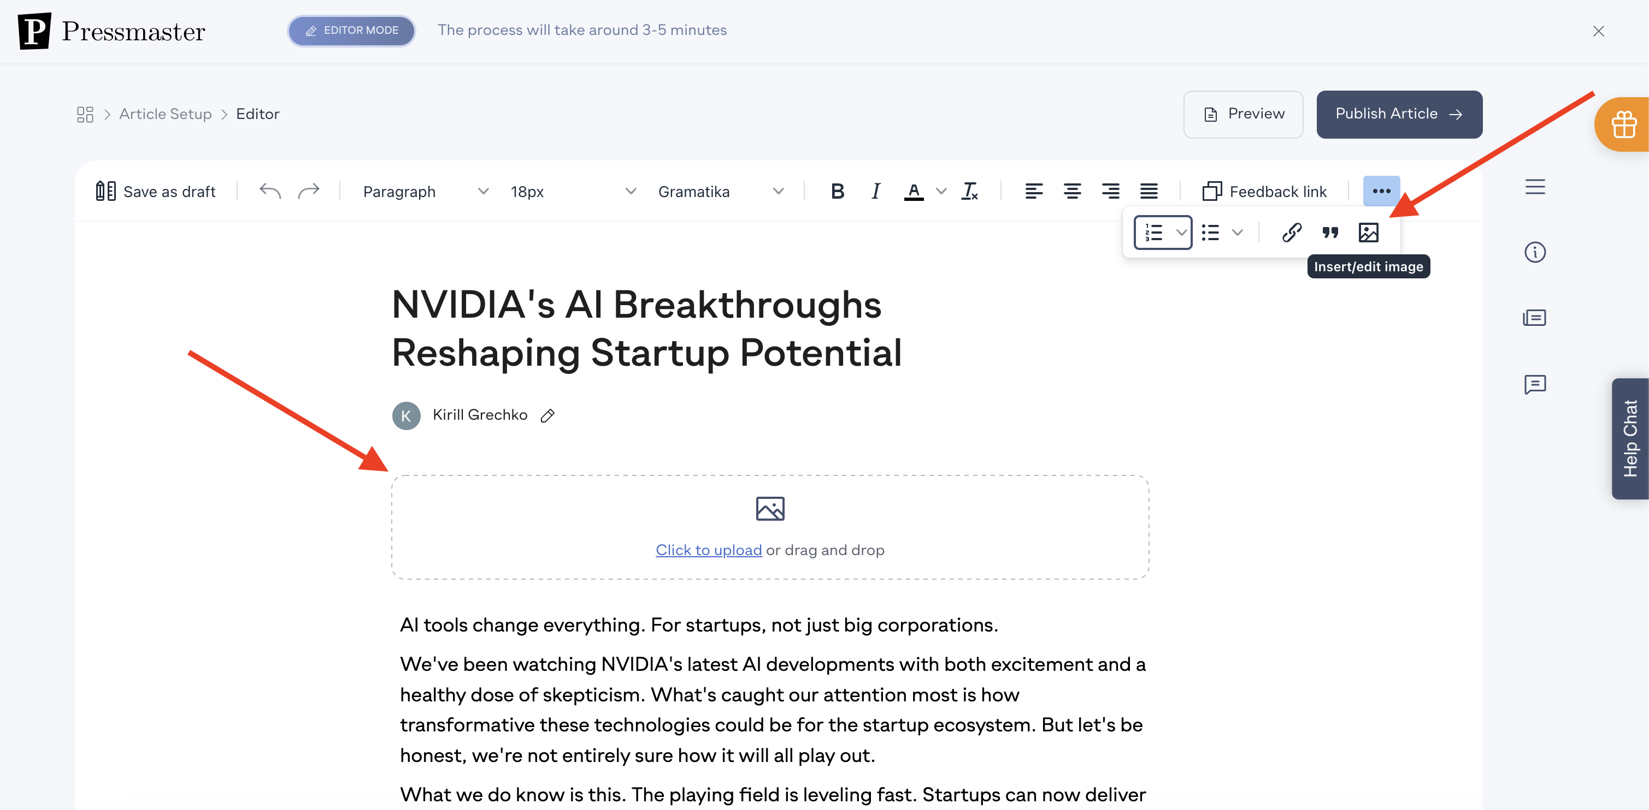Open the orange gift rewards icon
Image resolution: width=1649 pixels, height=810 pixels.
point(1622,124)
